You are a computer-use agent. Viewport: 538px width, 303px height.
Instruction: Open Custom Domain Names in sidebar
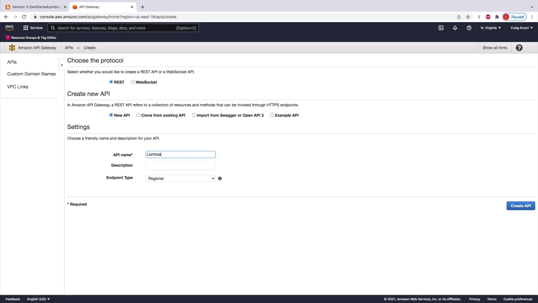pyautogui.click(x=31, y=74)
